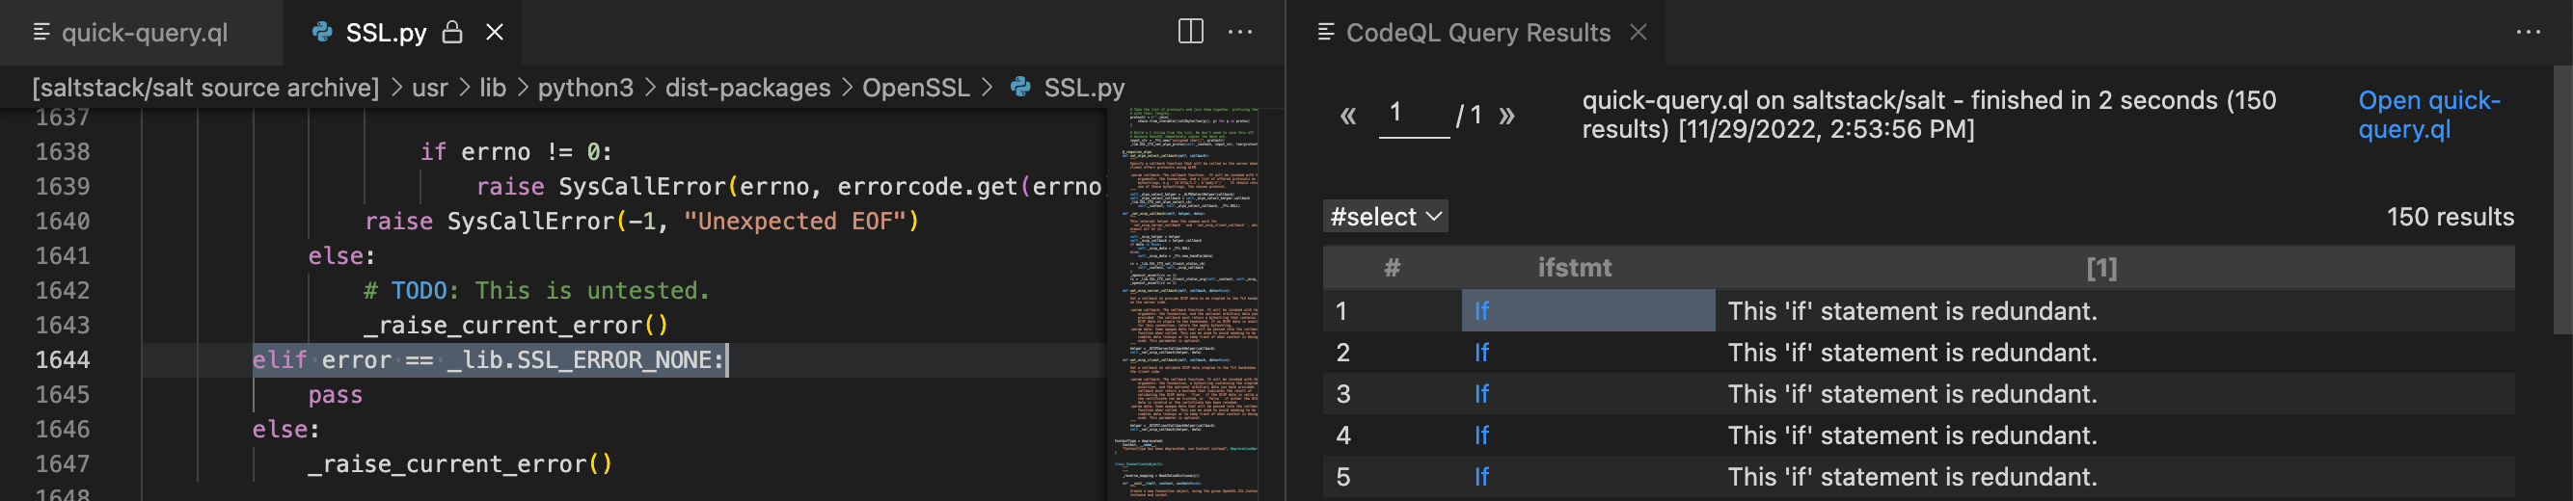Open the python3 breadcrumb segment

pyautogui.click(x=585, y=88)
